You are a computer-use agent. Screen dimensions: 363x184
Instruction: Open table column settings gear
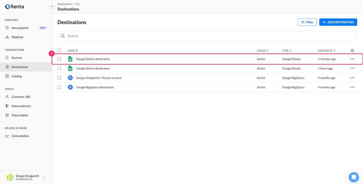(352, 50)
